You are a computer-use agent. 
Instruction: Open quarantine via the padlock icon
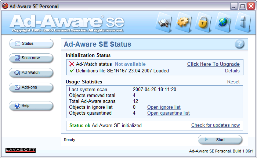[x=203, y=22]
